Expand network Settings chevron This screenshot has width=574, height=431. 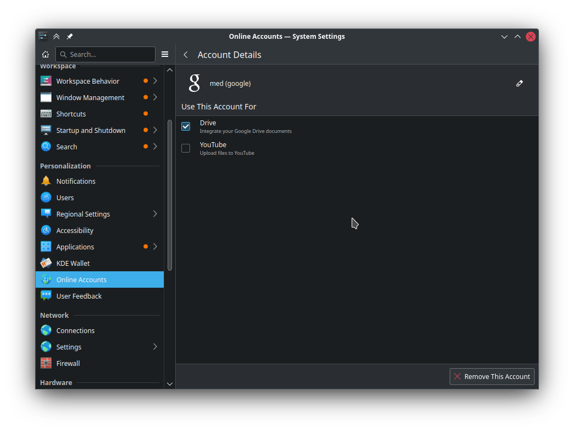tap(155, 347)
